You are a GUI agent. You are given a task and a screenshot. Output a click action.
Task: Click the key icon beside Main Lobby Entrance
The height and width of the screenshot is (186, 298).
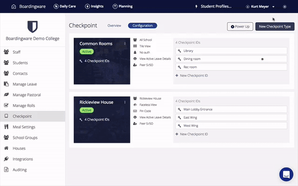[x=179, y=110]
